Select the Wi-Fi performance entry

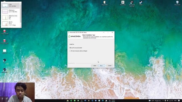[11, 24]
